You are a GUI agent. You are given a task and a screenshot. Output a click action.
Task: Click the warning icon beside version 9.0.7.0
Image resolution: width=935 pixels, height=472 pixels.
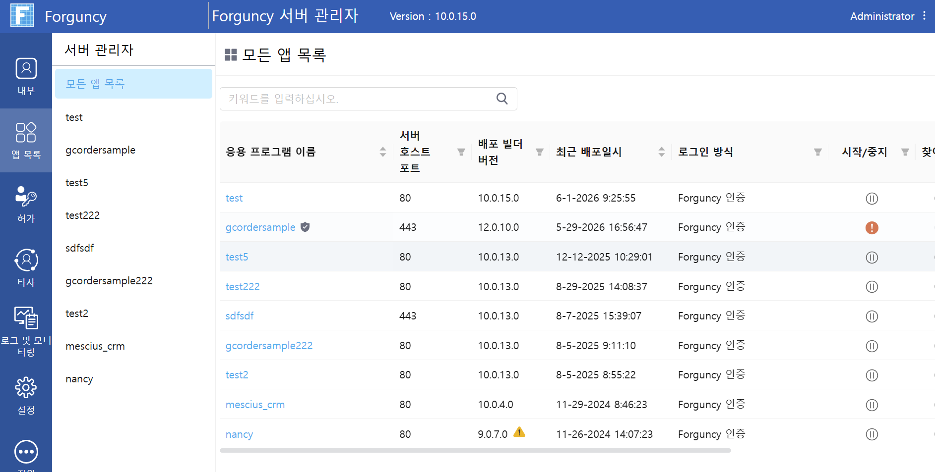pyautogui.click(x=519, y=432)
